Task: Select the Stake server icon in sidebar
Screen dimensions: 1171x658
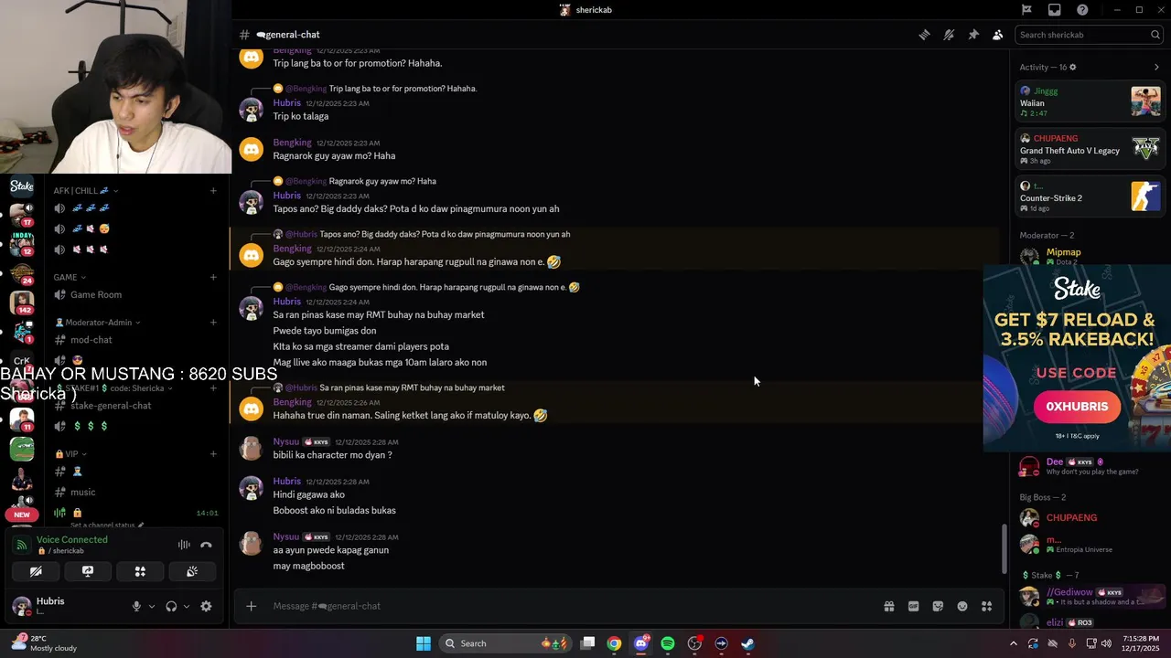Action: coord(22,186)
